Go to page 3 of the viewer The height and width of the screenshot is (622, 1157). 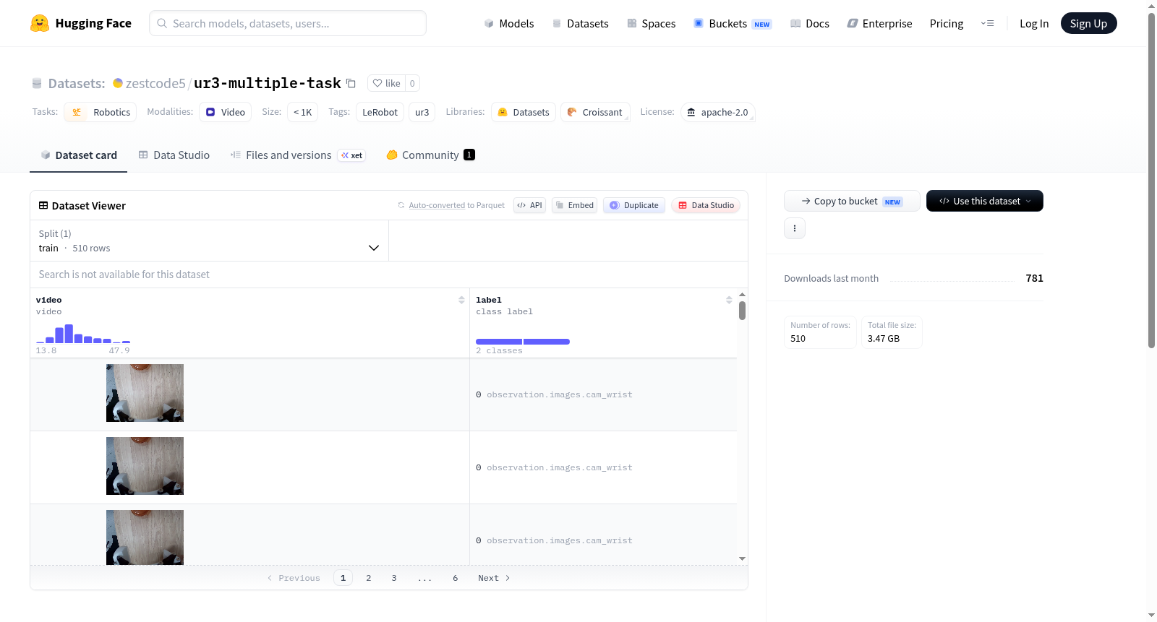394,578
